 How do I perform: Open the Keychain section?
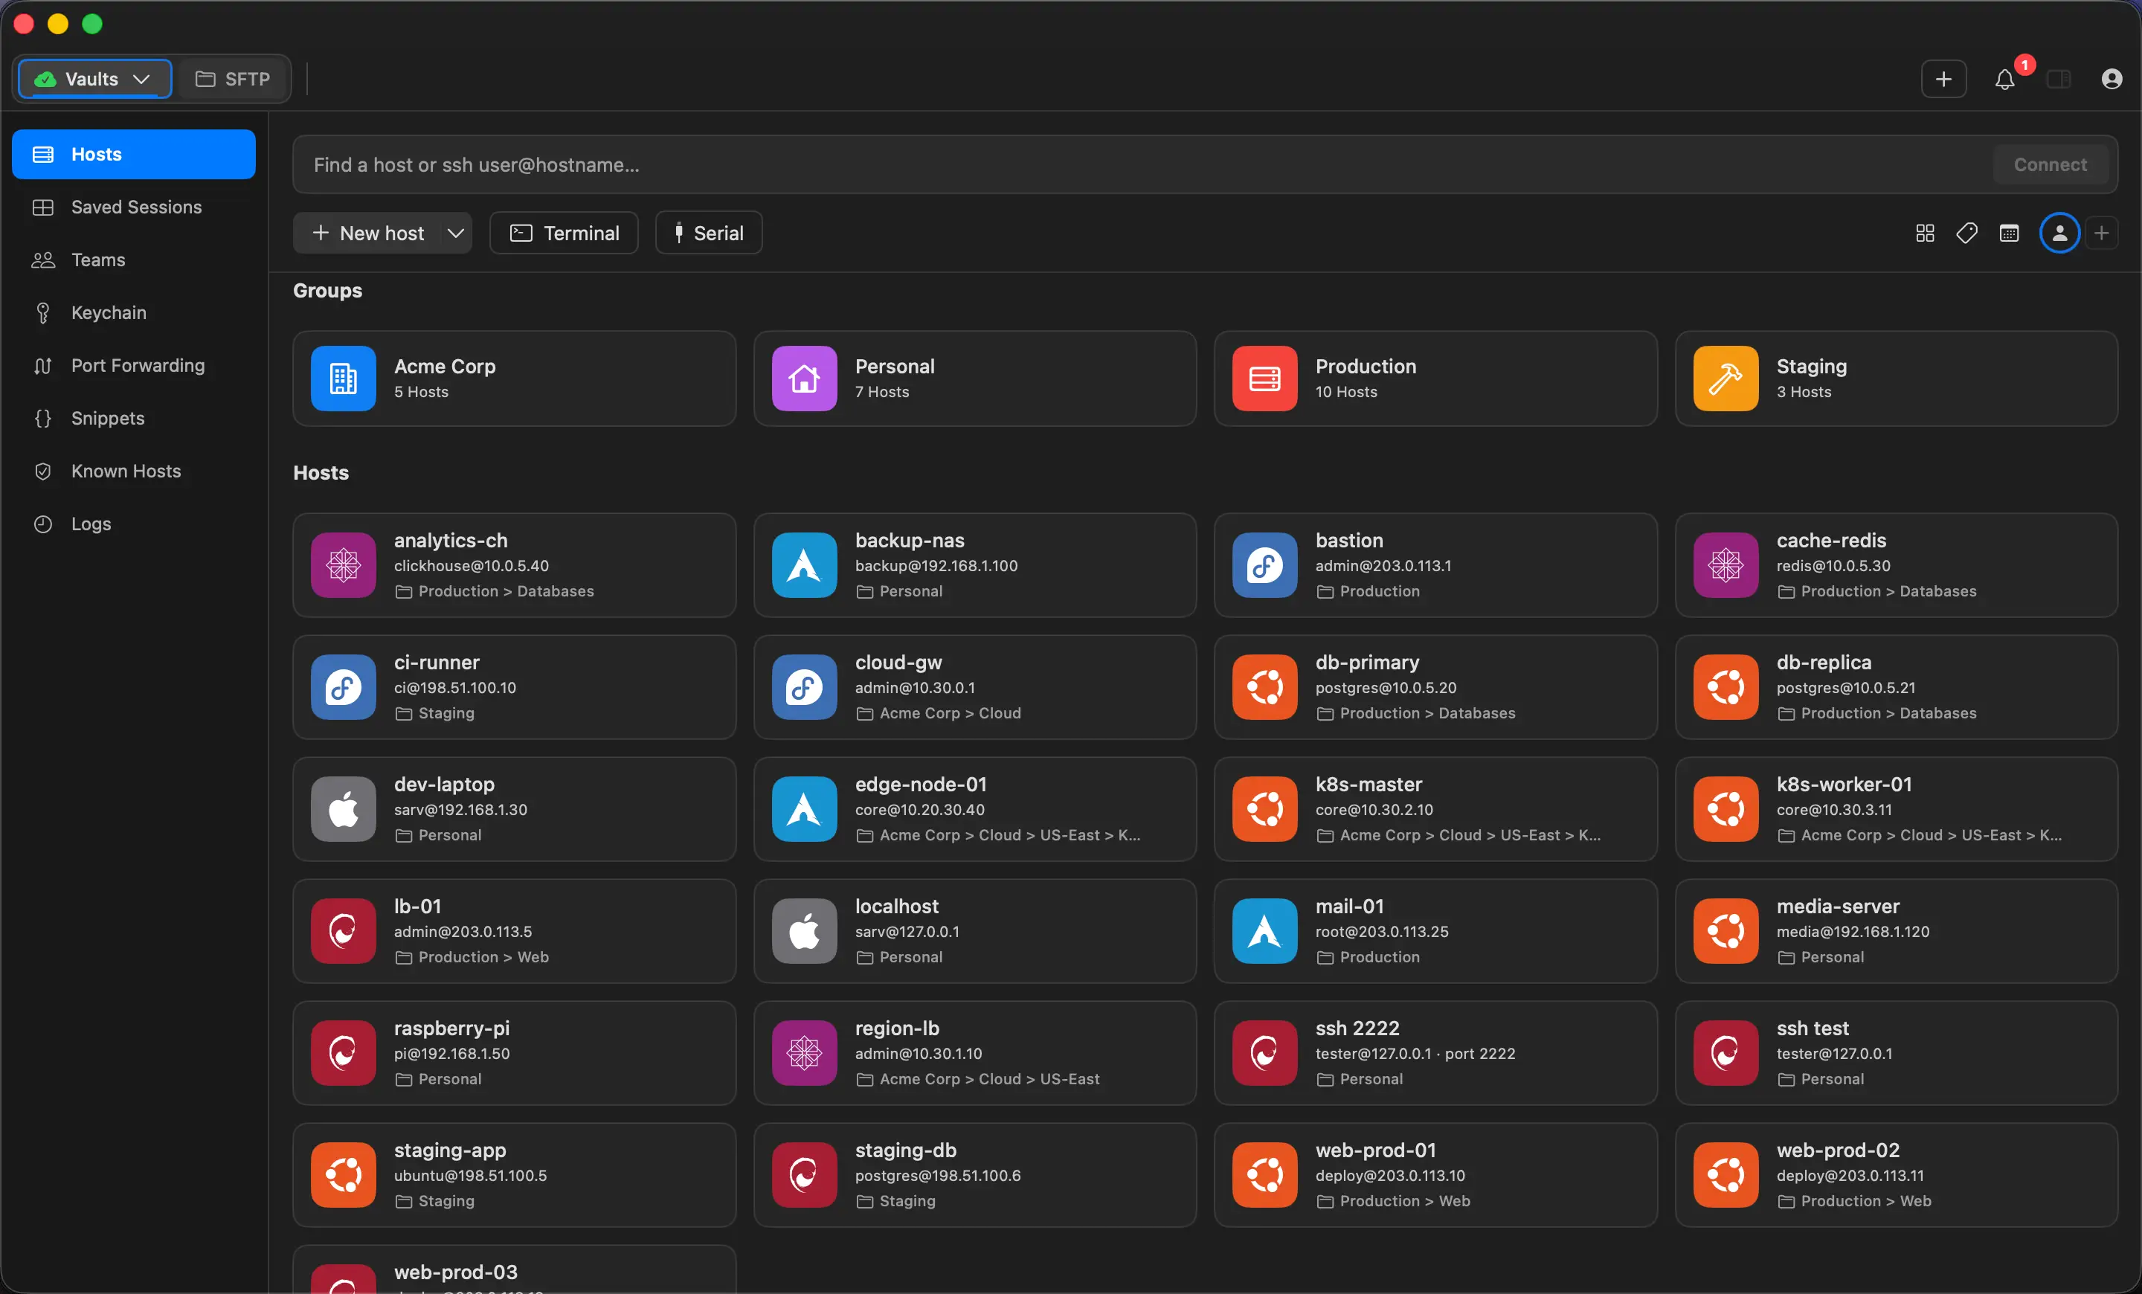click(134, 313)
